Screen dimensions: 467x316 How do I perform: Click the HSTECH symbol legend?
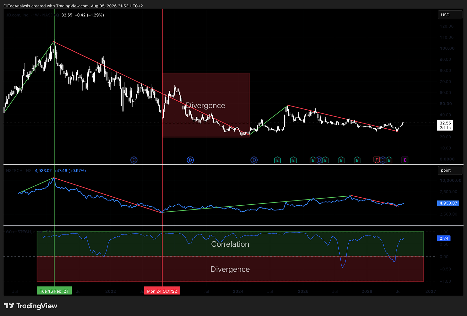[19, 171]
